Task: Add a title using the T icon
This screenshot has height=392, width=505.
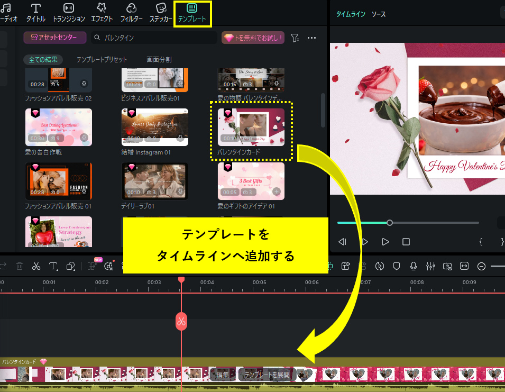Action: 53,266
